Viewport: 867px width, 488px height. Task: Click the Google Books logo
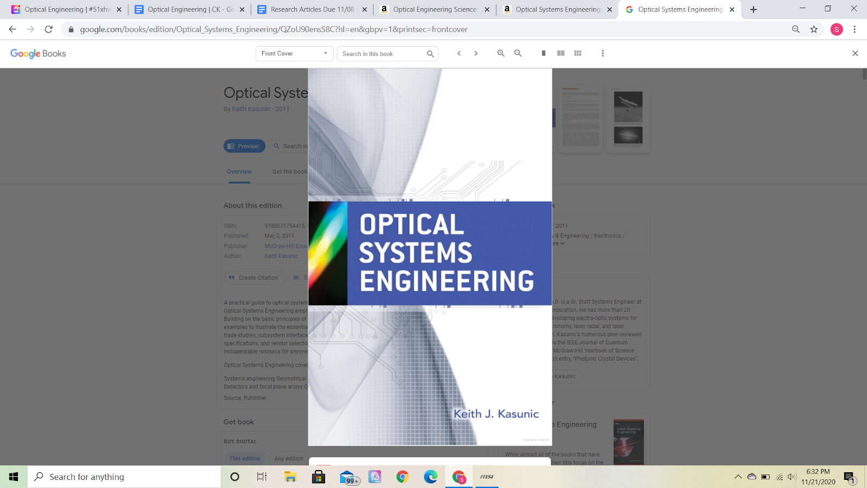click(x=38, y=53)
